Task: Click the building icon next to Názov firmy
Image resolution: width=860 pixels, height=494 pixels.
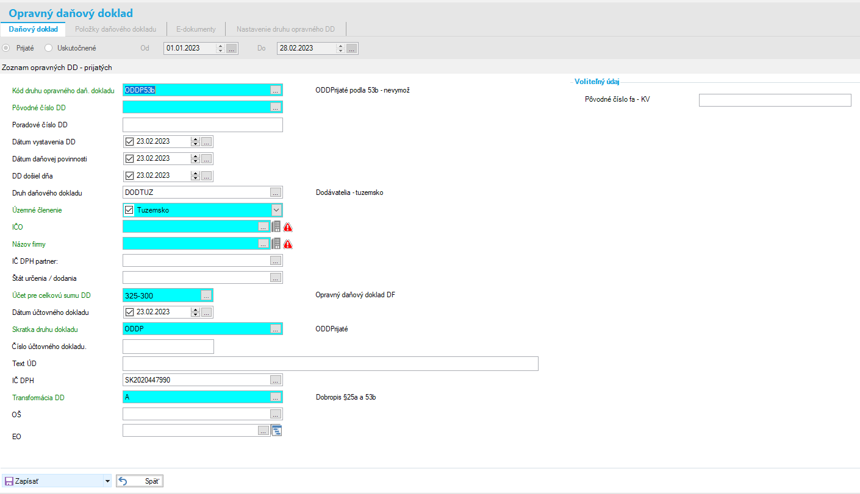Action: pyautogui.click(x=276, y=244)
